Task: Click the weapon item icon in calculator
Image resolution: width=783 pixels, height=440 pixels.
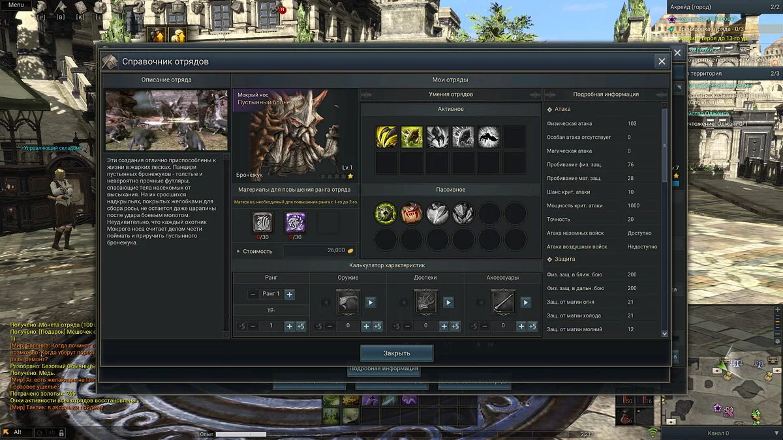Action: pos(348,302)
